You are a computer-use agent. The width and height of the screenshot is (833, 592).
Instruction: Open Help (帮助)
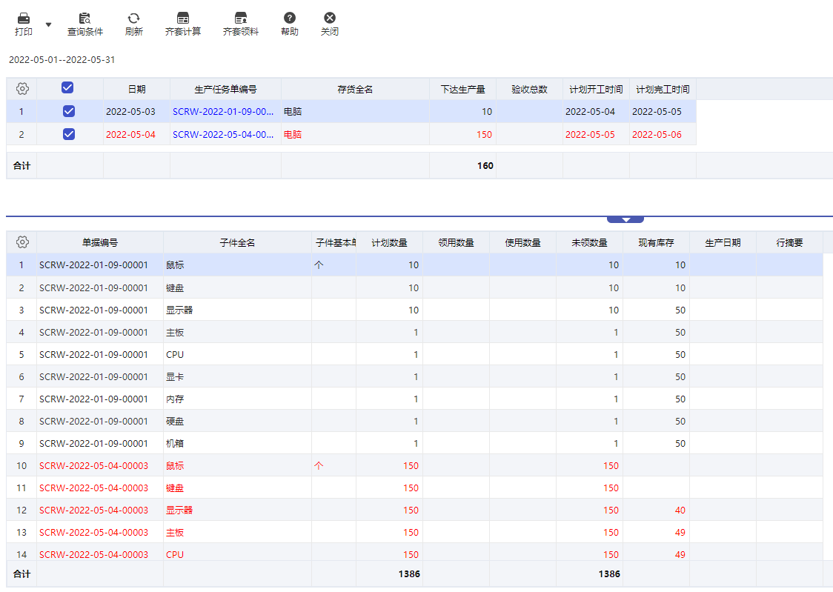[290, 24]
